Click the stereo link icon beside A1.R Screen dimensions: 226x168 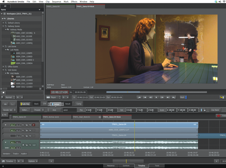coord(7,148)
